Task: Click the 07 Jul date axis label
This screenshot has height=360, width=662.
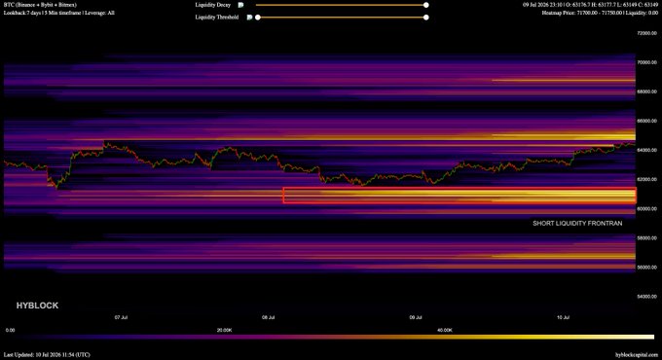Action: coord(121,317)
